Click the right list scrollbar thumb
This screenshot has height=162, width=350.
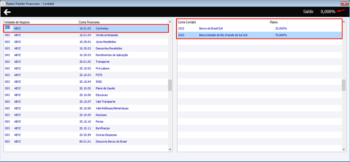coord(343,85)
